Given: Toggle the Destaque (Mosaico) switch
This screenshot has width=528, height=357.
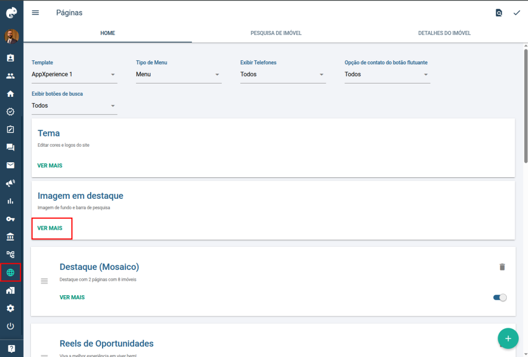Looking at the screenshot, I should click(x=500, y=297).
